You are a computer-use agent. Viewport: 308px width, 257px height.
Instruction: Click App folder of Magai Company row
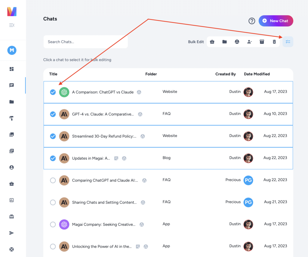tap(166, 224)
